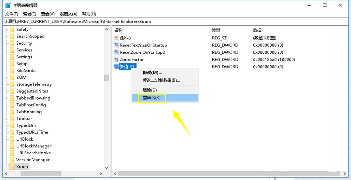Choose 重命名(R) in context menu
This screenshot has height=180, width=351.
pyautogui.click(x=165, y=98)
